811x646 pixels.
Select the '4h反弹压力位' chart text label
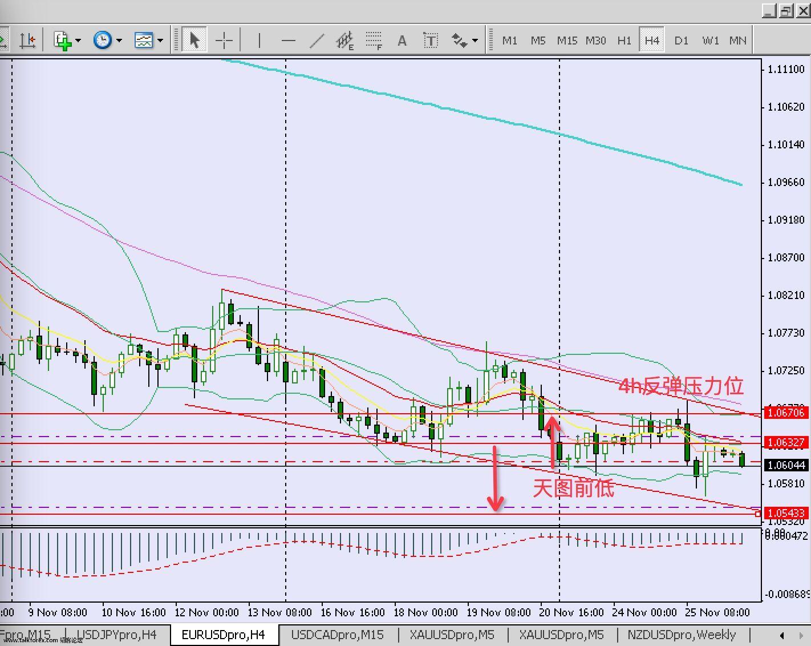point(682,386)
